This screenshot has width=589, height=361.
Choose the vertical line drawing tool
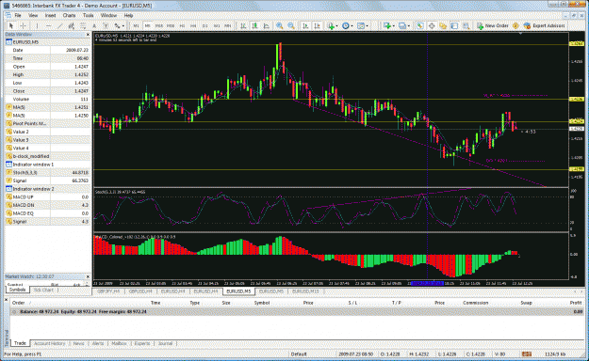tap(37, 26)
